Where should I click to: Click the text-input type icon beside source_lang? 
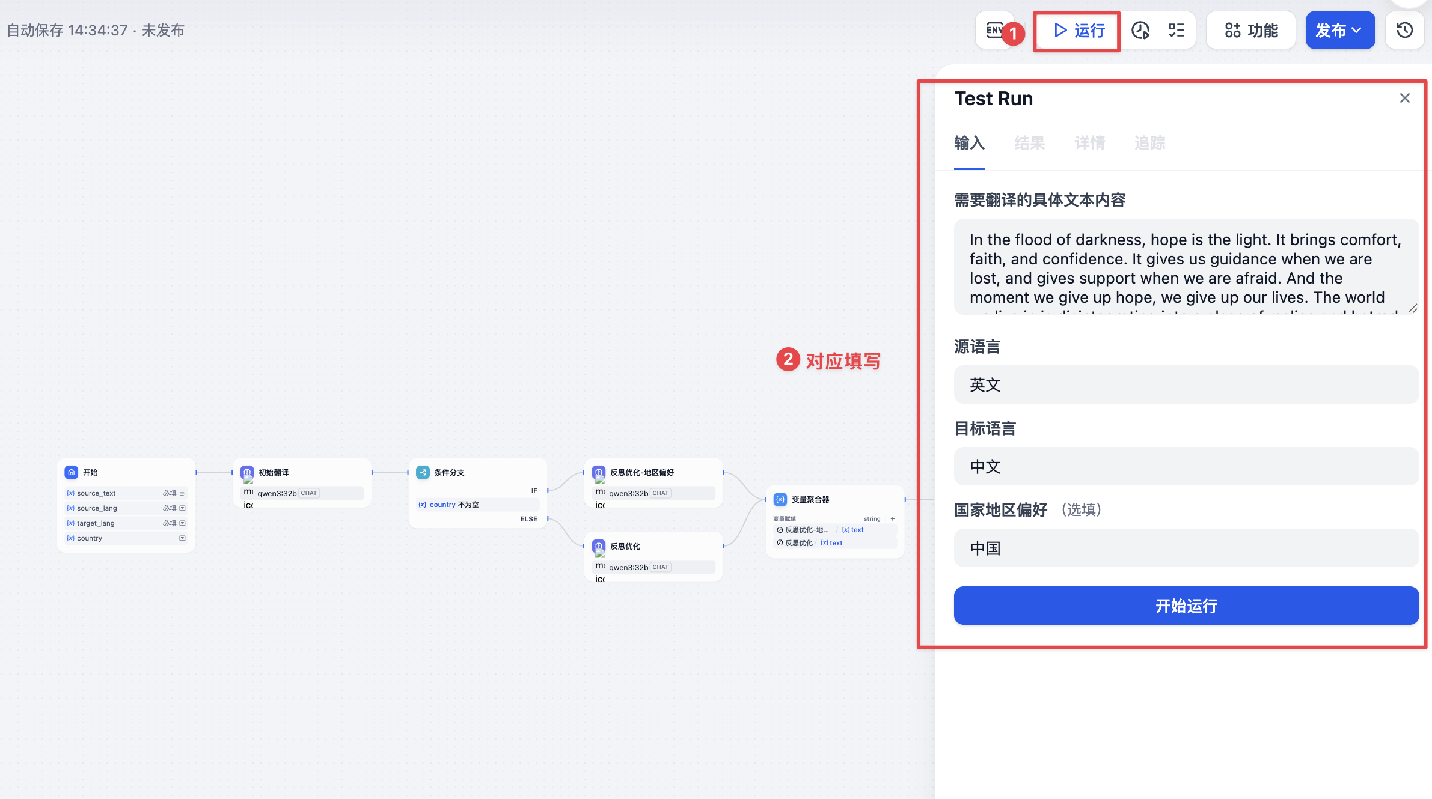(x=182, y=508)
